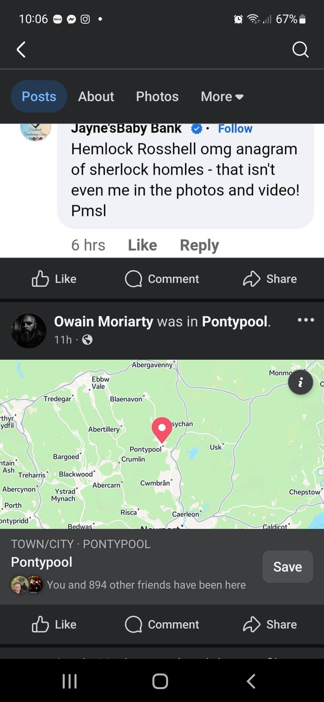324x702 pixels.
Task: Reply to the Jayne'sBaby Bank comment
Action: click(199, 245)
